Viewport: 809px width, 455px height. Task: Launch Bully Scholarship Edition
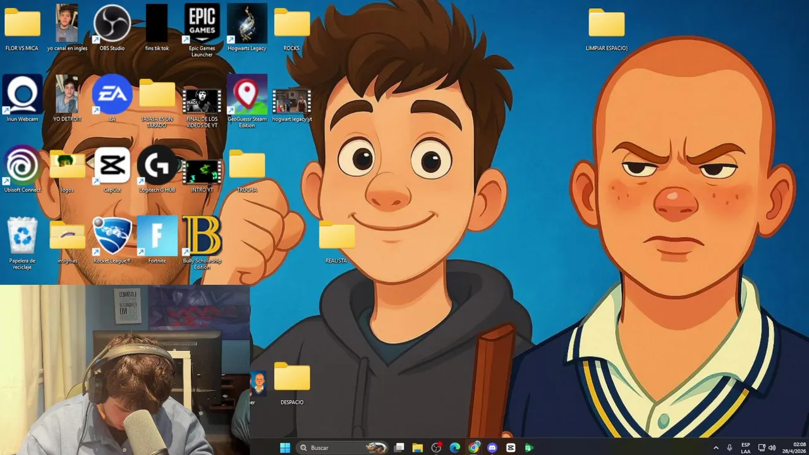[202, 243]
